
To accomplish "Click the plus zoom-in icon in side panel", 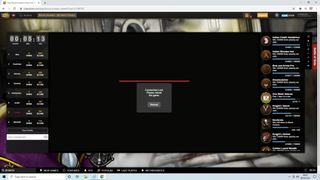I will click(x=308, y=49).
